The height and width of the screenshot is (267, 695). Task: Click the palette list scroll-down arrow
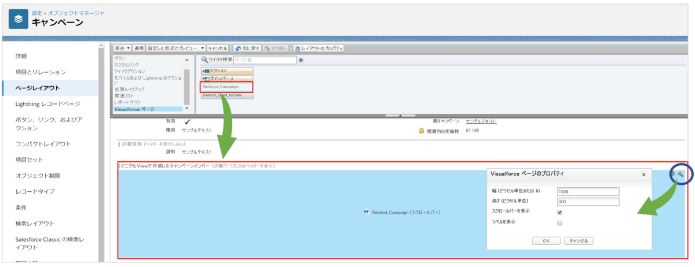pyautogui.click(x=186, y=108)
